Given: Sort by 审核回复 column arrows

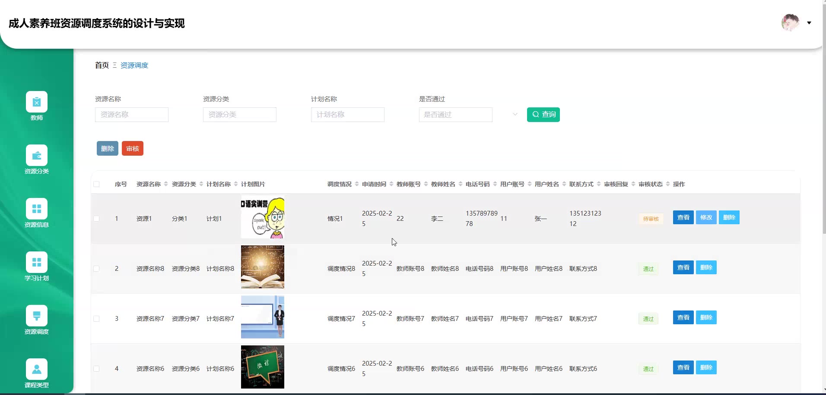Looking at the screenshot, I should (633, 184).
